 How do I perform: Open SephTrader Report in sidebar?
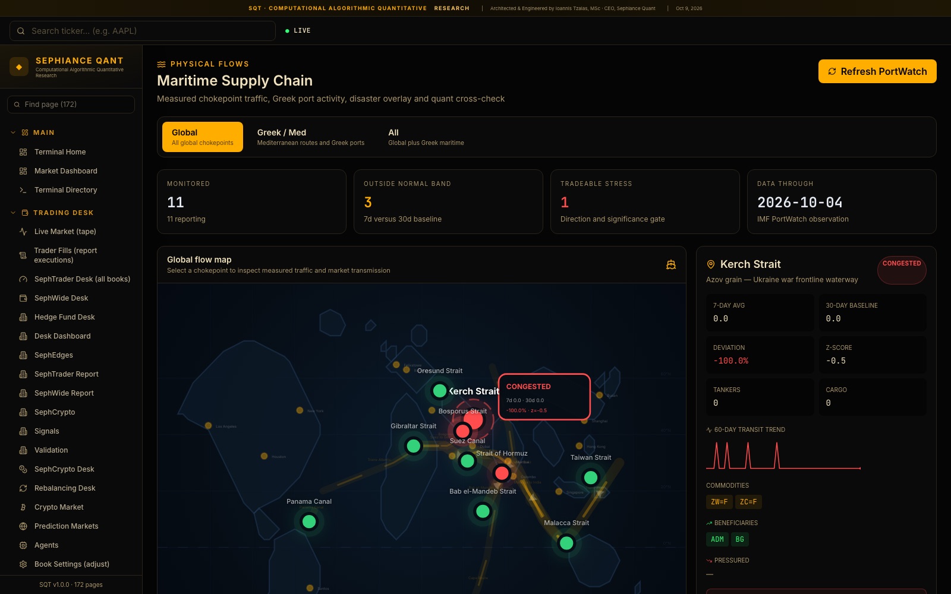[67, 374]
